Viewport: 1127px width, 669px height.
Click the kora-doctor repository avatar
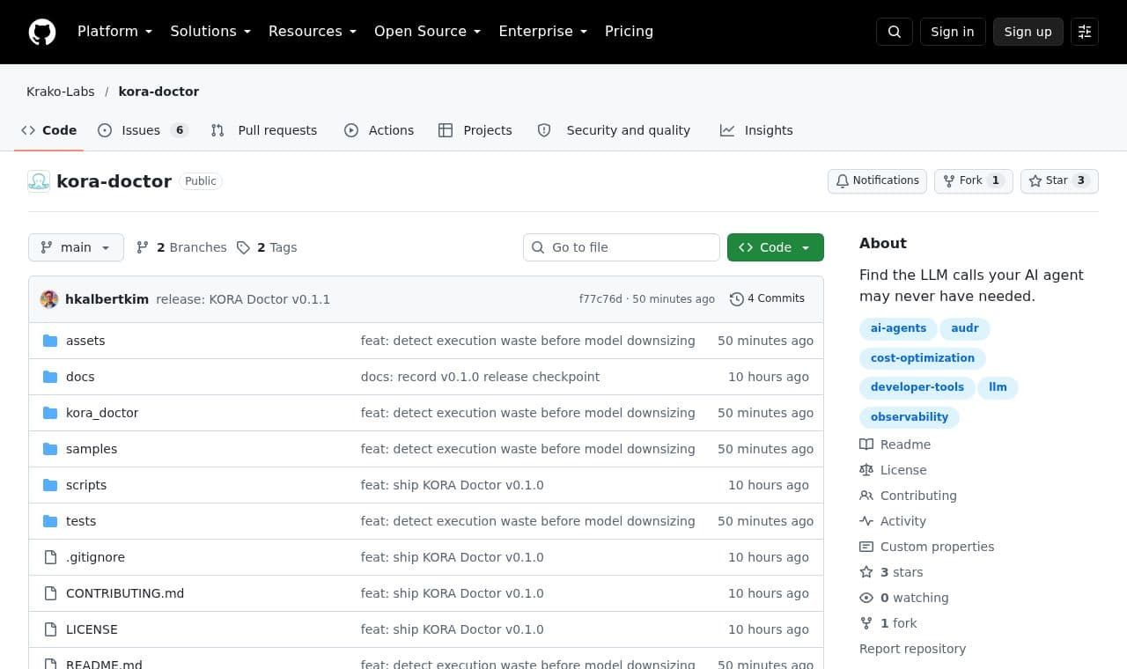click(39, 181)
